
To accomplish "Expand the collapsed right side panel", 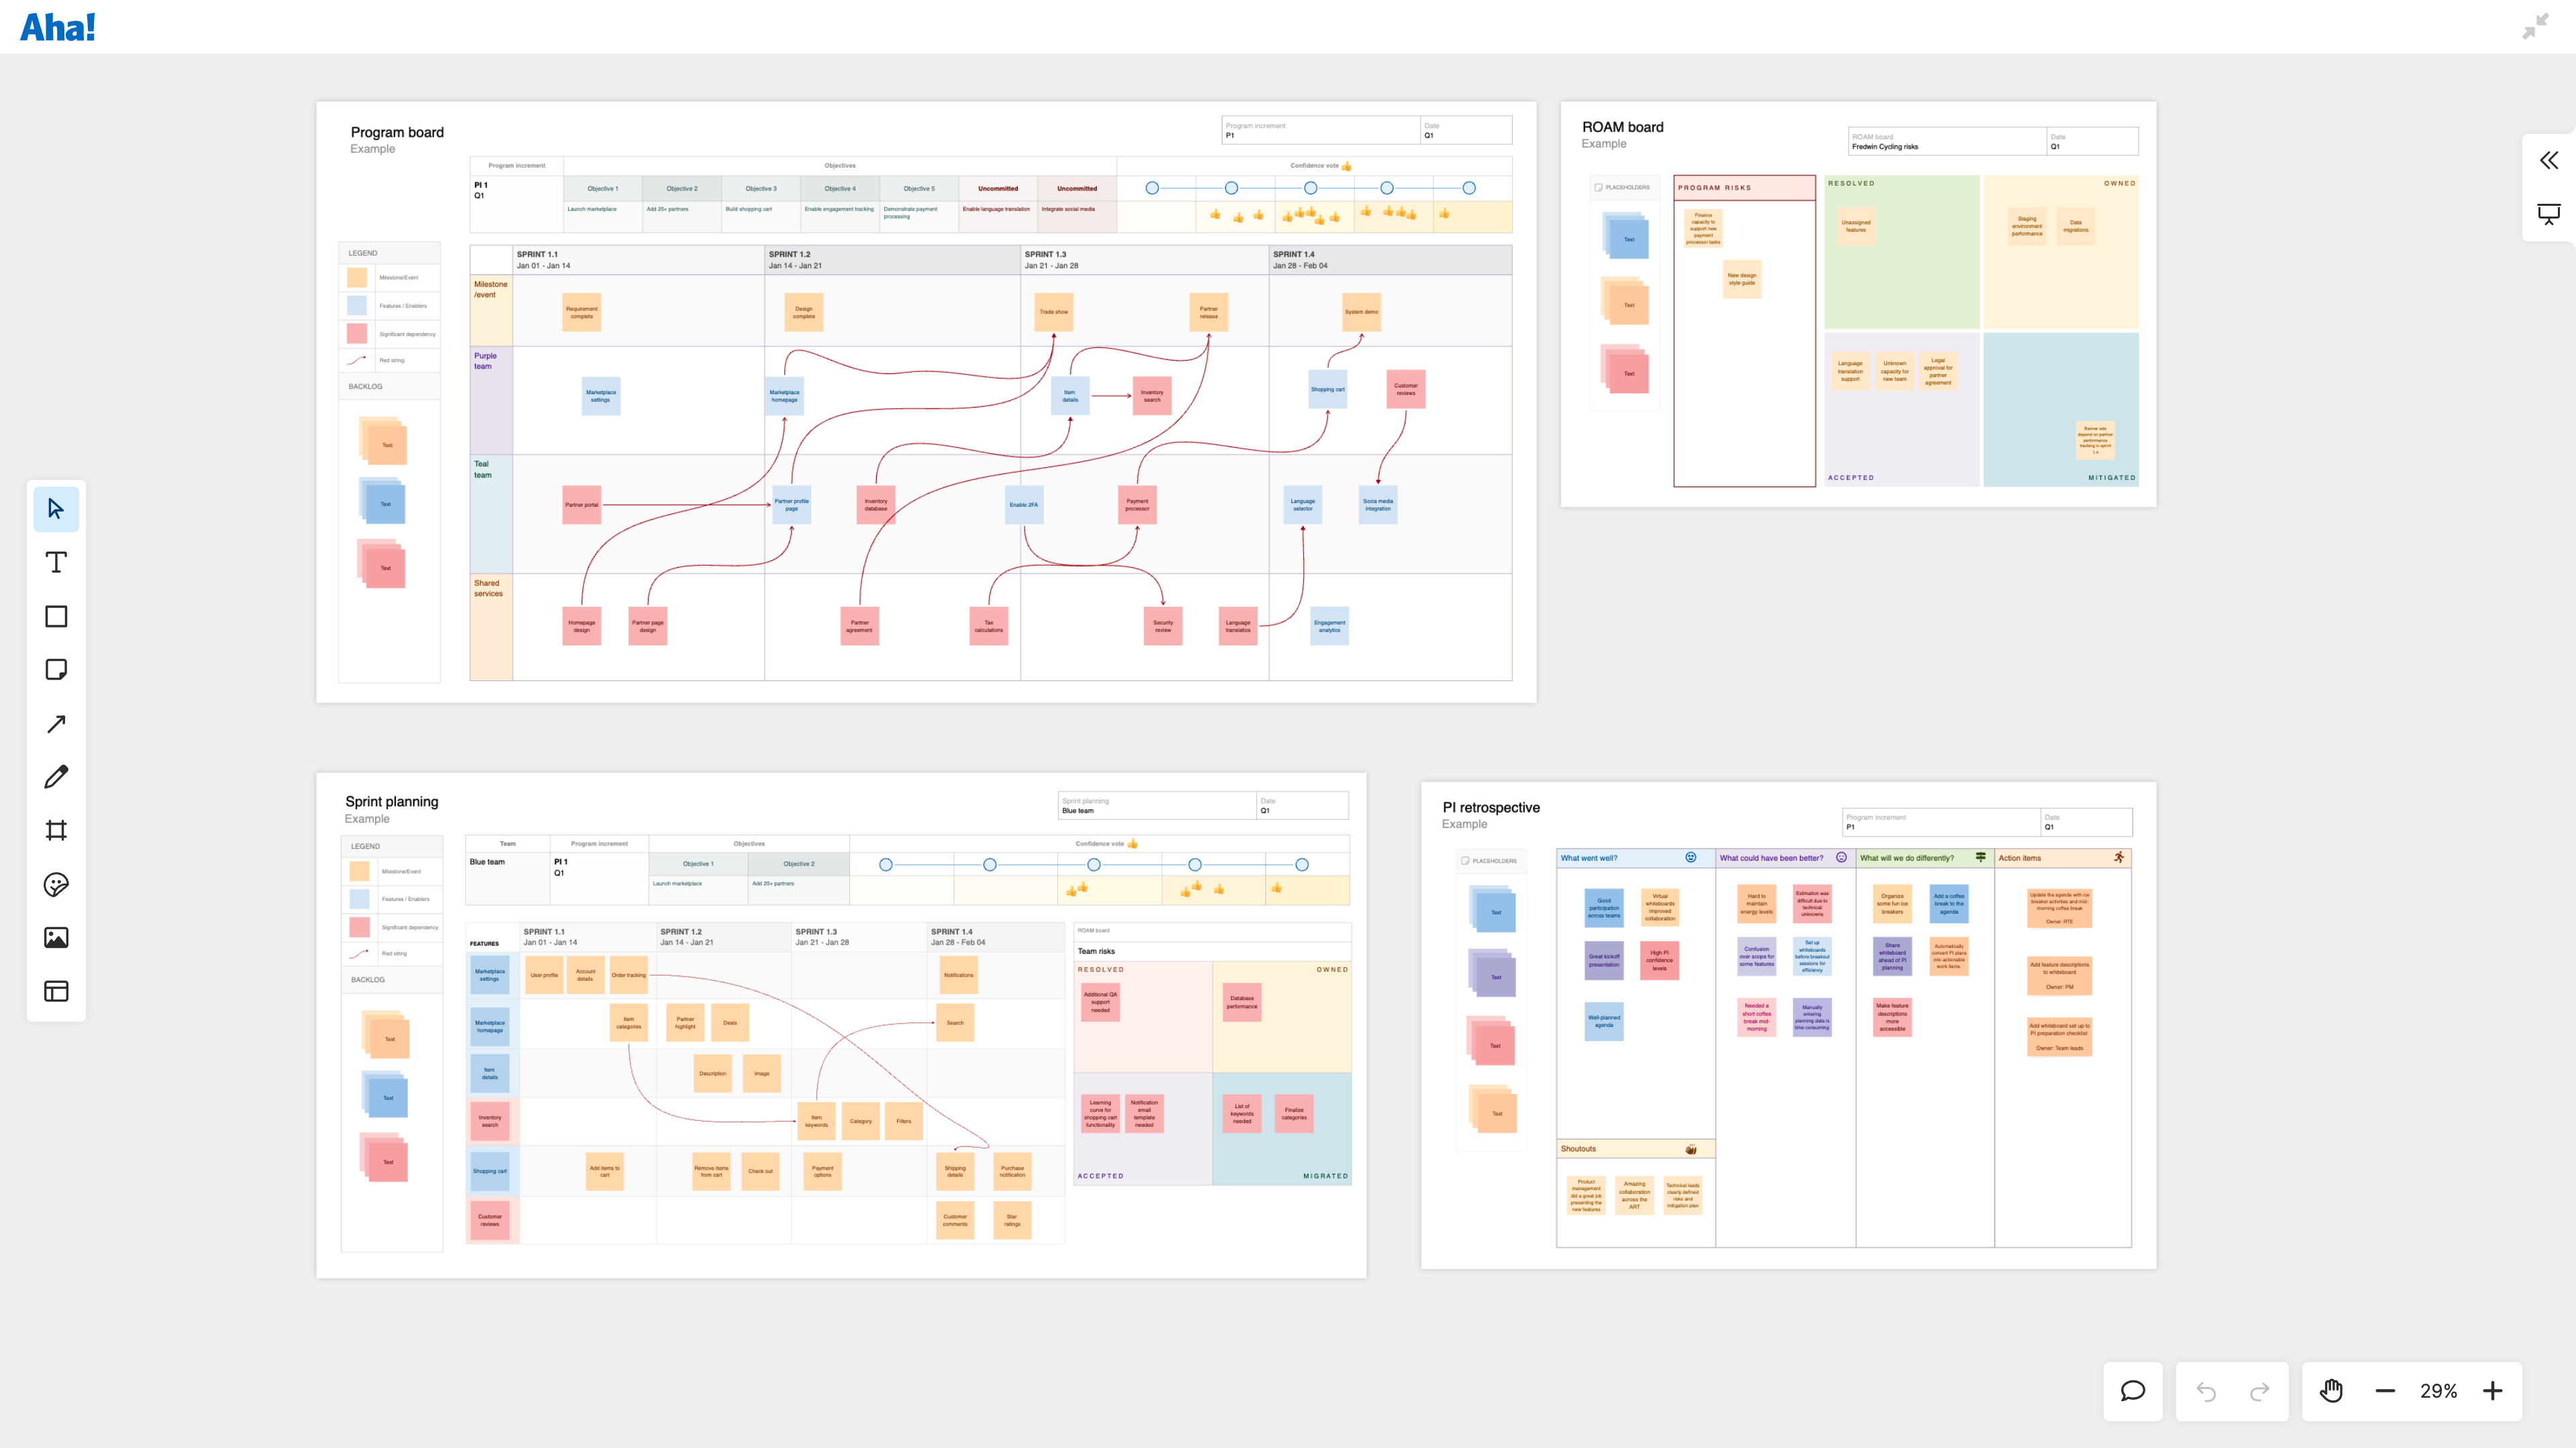I will pos(2549,161).
